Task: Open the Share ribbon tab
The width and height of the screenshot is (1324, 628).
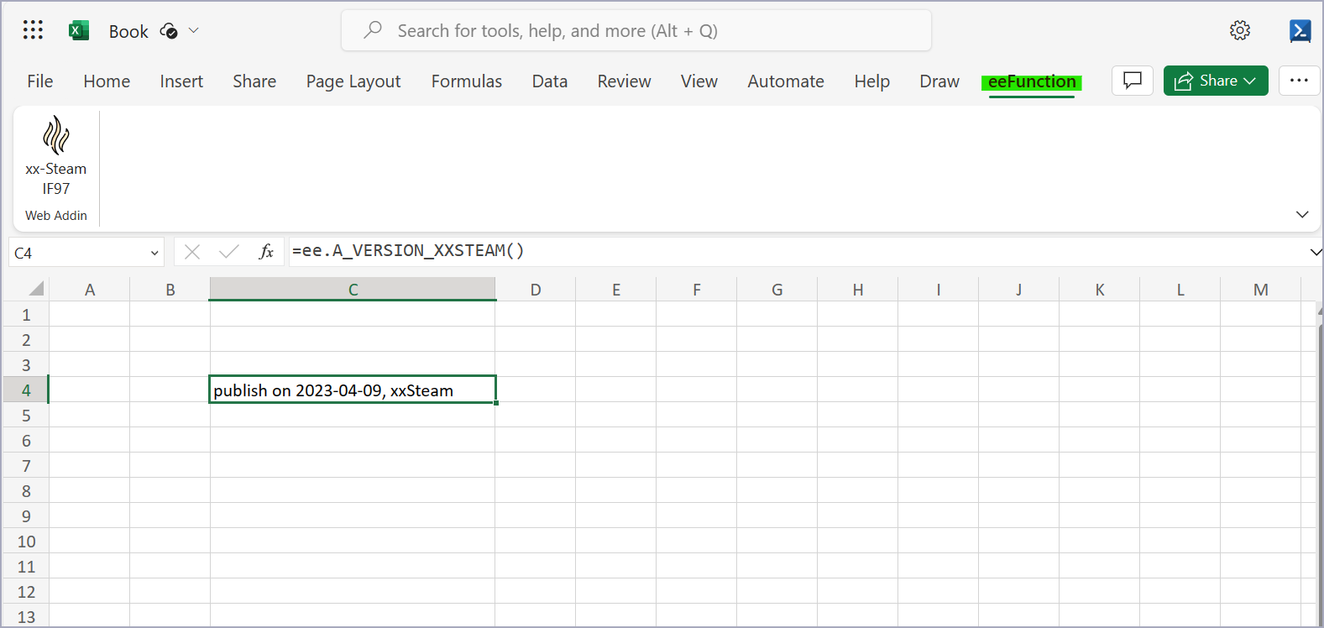Action: point(254,81)
